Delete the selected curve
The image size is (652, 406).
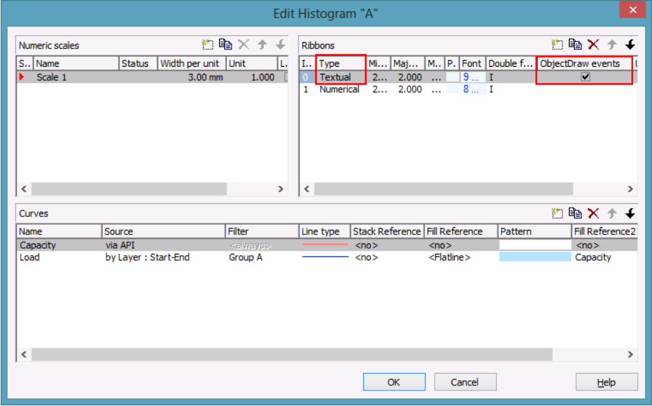tap(593, 213)
